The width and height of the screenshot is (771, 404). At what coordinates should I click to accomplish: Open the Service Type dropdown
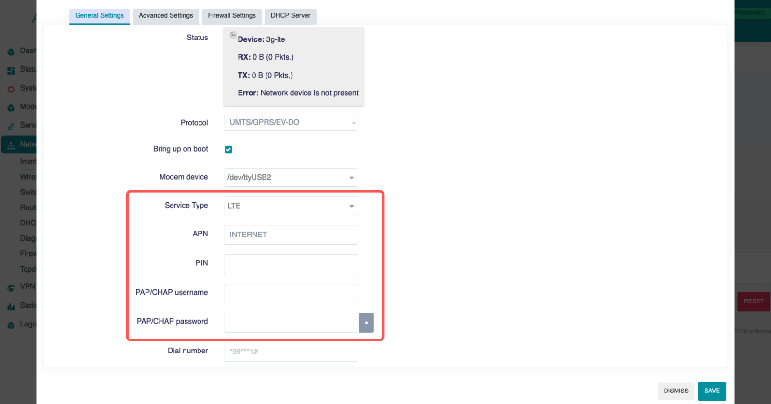coord(291,206)
